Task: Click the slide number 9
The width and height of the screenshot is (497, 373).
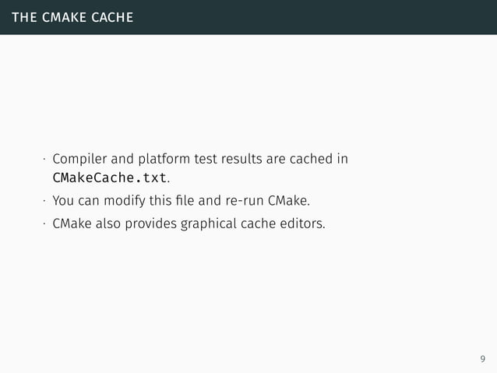Action: (483, 359)
